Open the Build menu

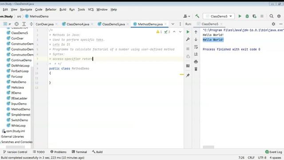coord(63,9)
